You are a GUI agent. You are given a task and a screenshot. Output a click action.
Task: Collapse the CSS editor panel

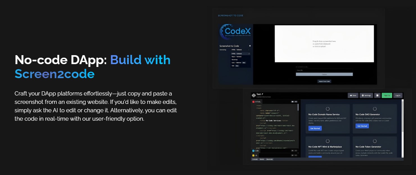pos(295,151)
